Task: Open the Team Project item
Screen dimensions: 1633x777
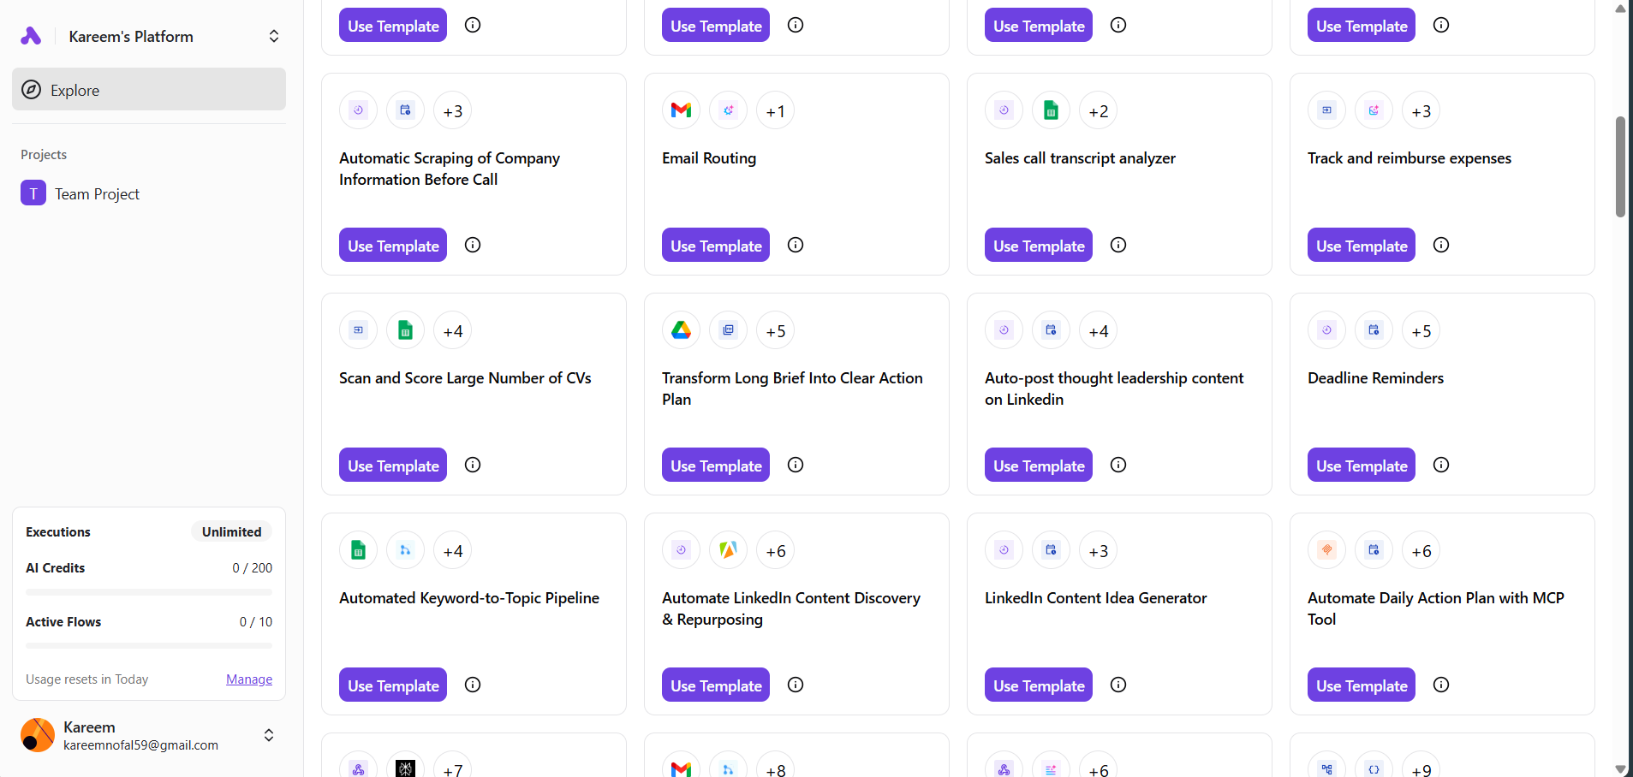Action: coord(97,194)
